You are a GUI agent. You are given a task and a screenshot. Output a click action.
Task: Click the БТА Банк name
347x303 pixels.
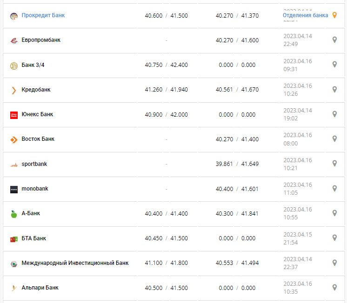click(x=34, y=238)
